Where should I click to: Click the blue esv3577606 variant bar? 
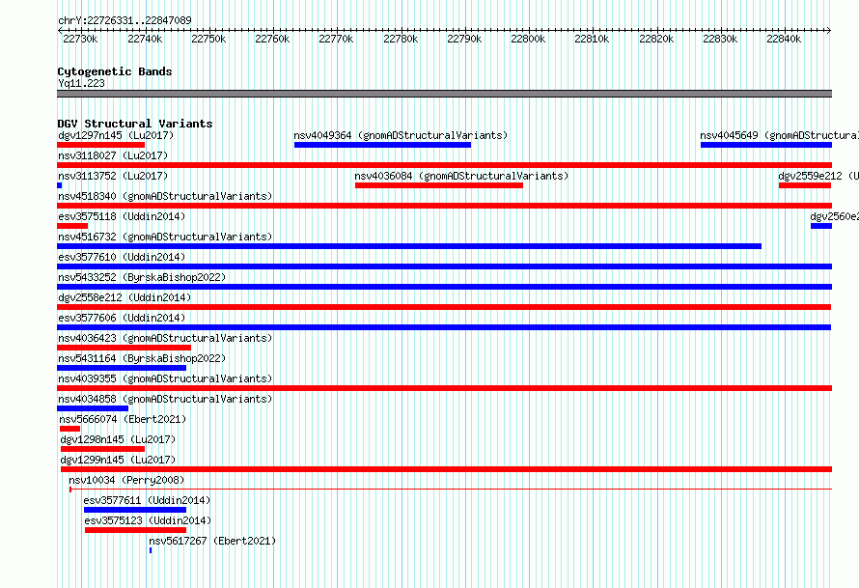(444, 327)
